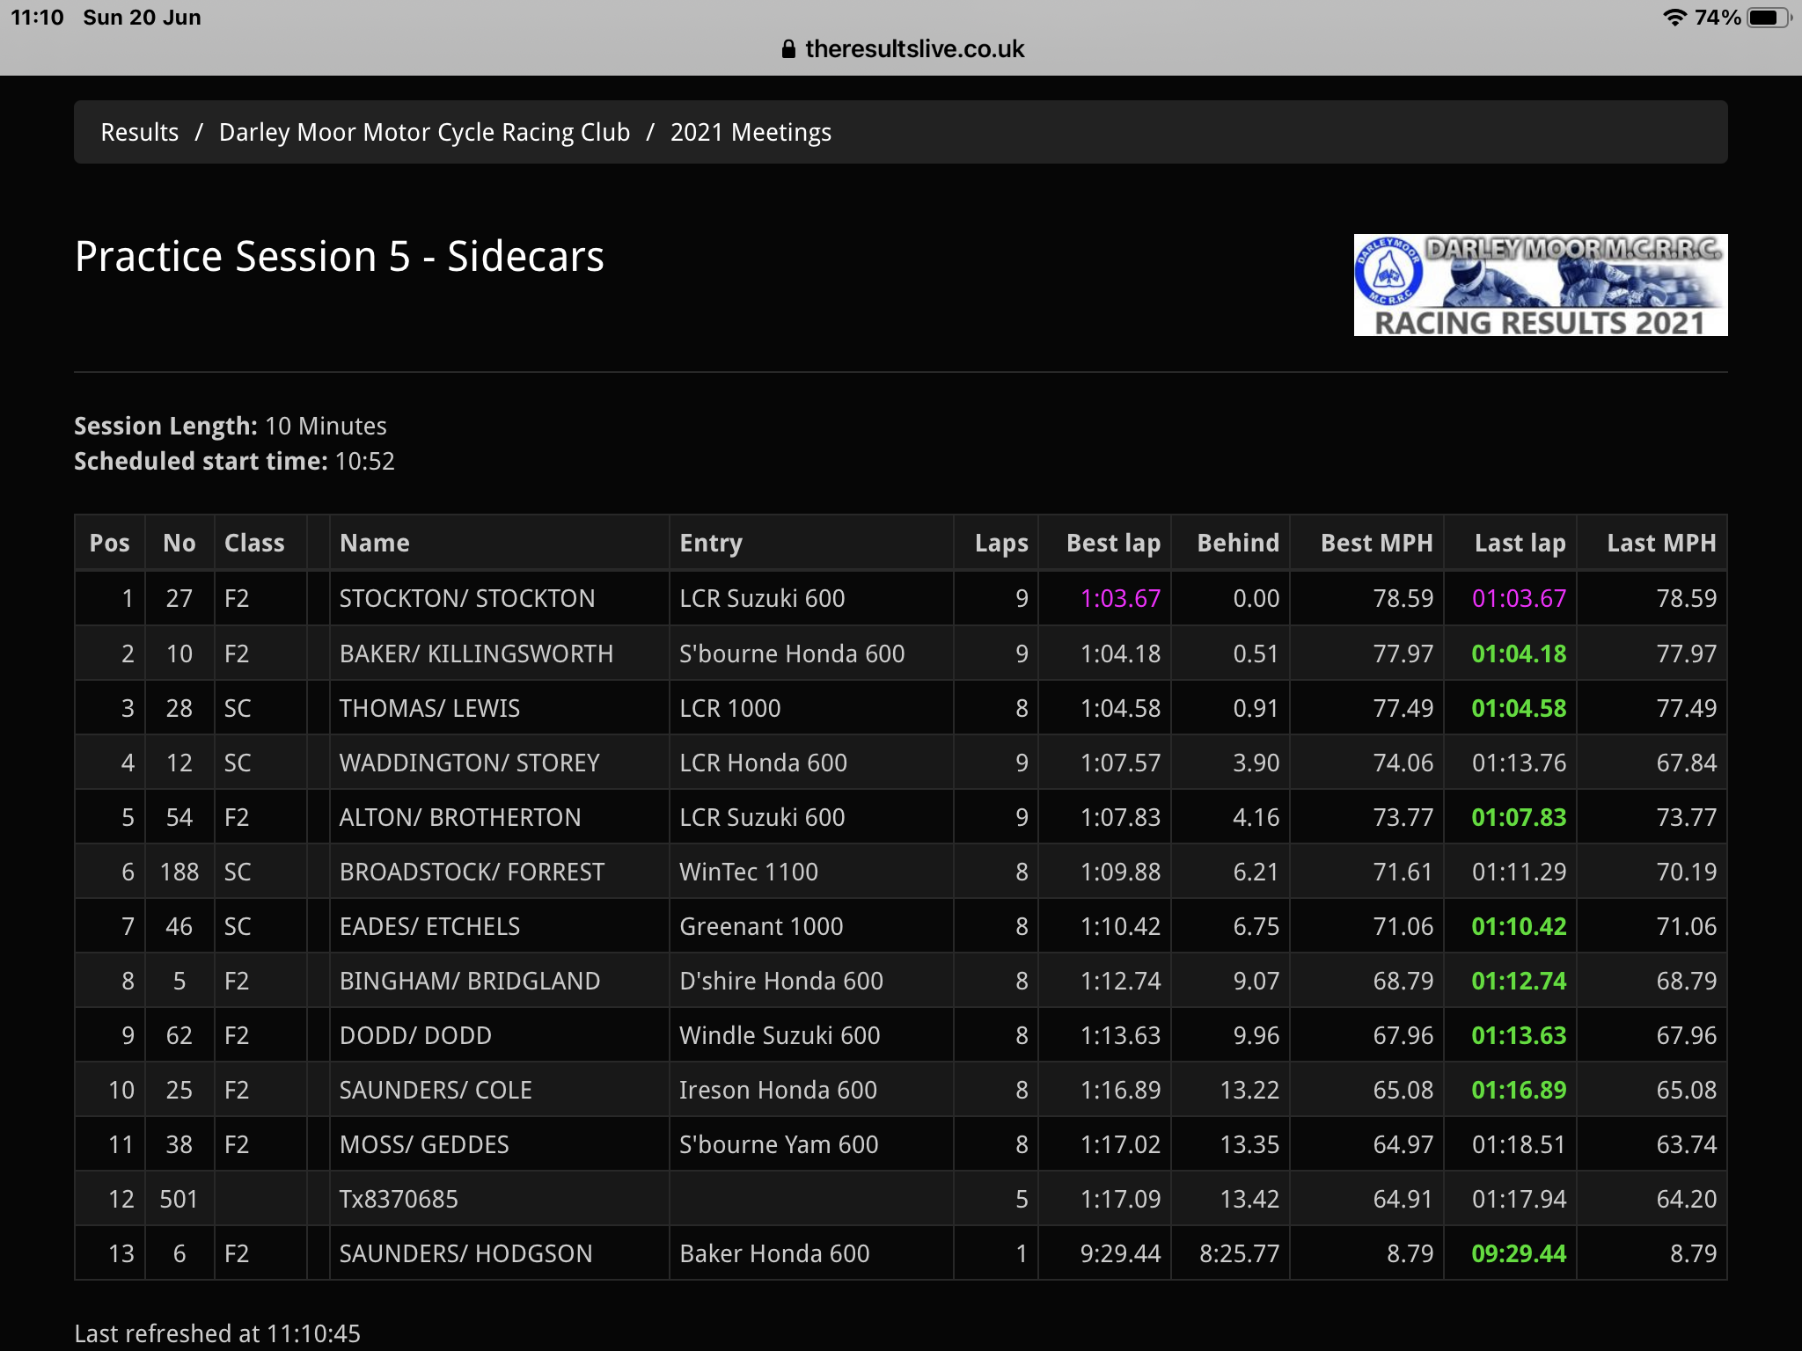Tap the padlock icon in address bar
The image size is (1802, 1351).
point(788,49)
